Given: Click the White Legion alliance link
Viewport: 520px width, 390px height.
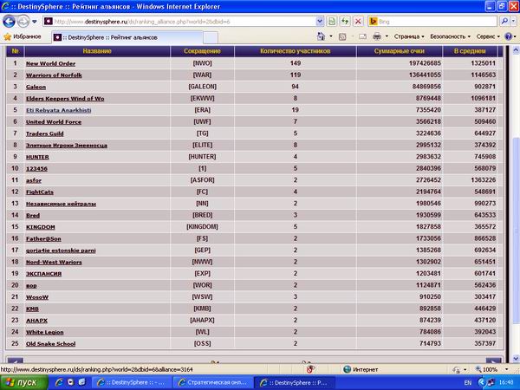Looking at the screenshot, I should click(x=46, y=332).
